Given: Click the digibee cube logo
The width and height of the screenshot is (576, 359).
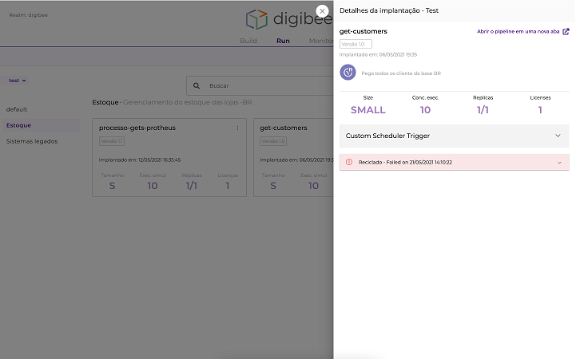Looking at the screenshot, I should pos(256,20).
